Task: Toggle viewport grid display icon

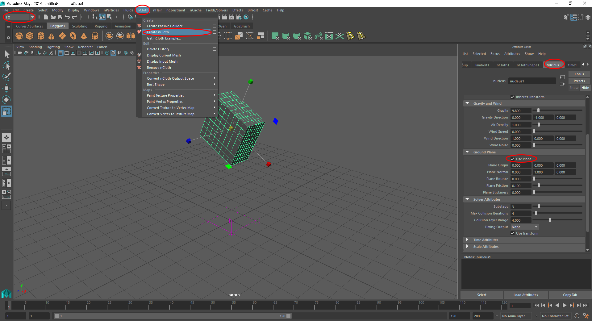Action: tap(60, 53)
